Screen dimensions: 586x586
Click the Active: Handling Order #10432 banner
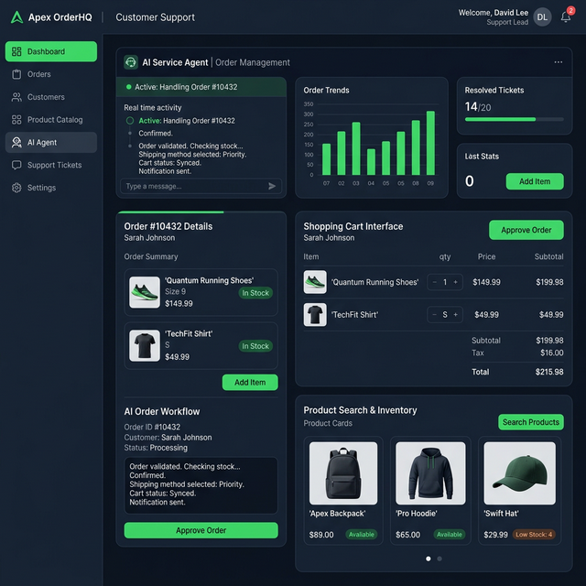(201, 87)
